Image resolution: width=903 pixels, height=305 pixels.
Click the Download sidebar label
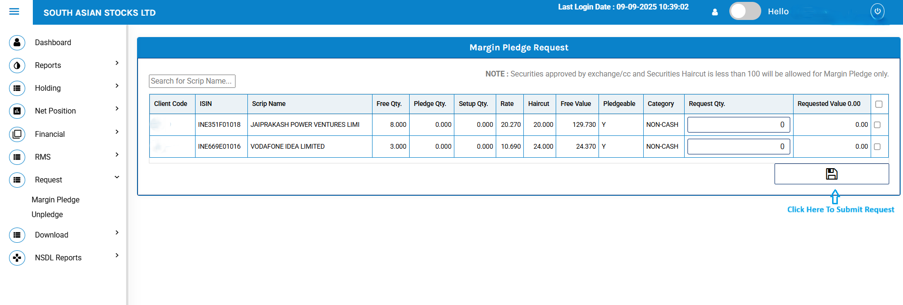coord(51,235)
